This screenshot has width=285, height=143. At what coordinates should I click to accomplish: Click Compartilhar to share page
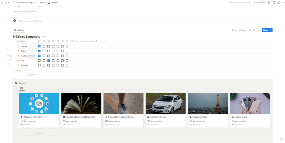259,2
